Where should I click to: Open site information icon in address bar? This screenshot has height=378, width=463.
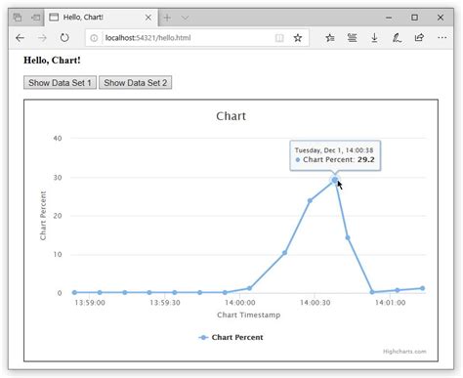coord(94,38)
